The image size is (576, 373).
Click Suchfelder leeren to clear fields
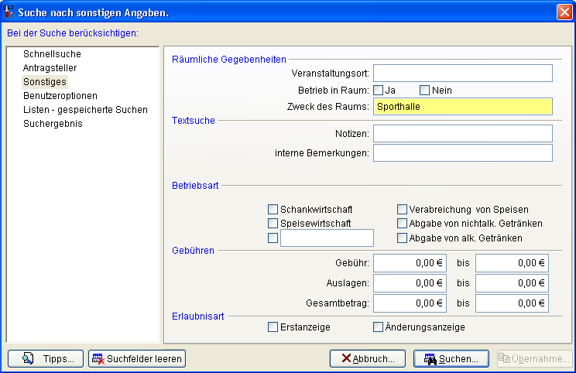[137, 358]
